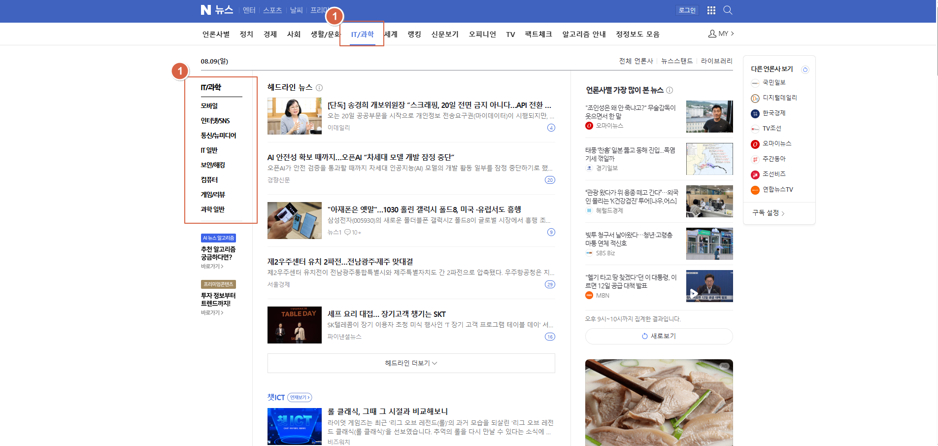Click related-articles count 29 for 제2우주센터 article
This screenshot has height=446, width=938.
click(x=550, y=284)
